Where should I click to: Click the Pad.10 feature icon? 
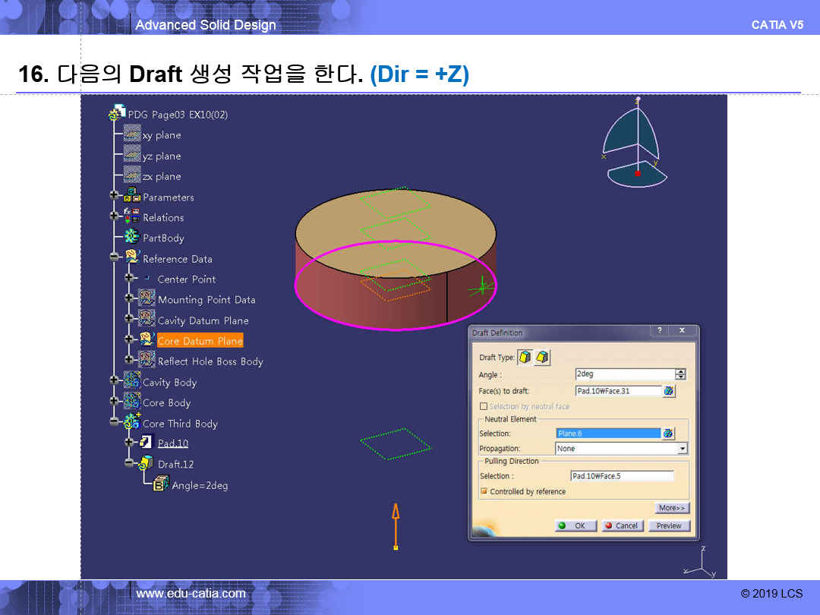[x=147, y=443]
